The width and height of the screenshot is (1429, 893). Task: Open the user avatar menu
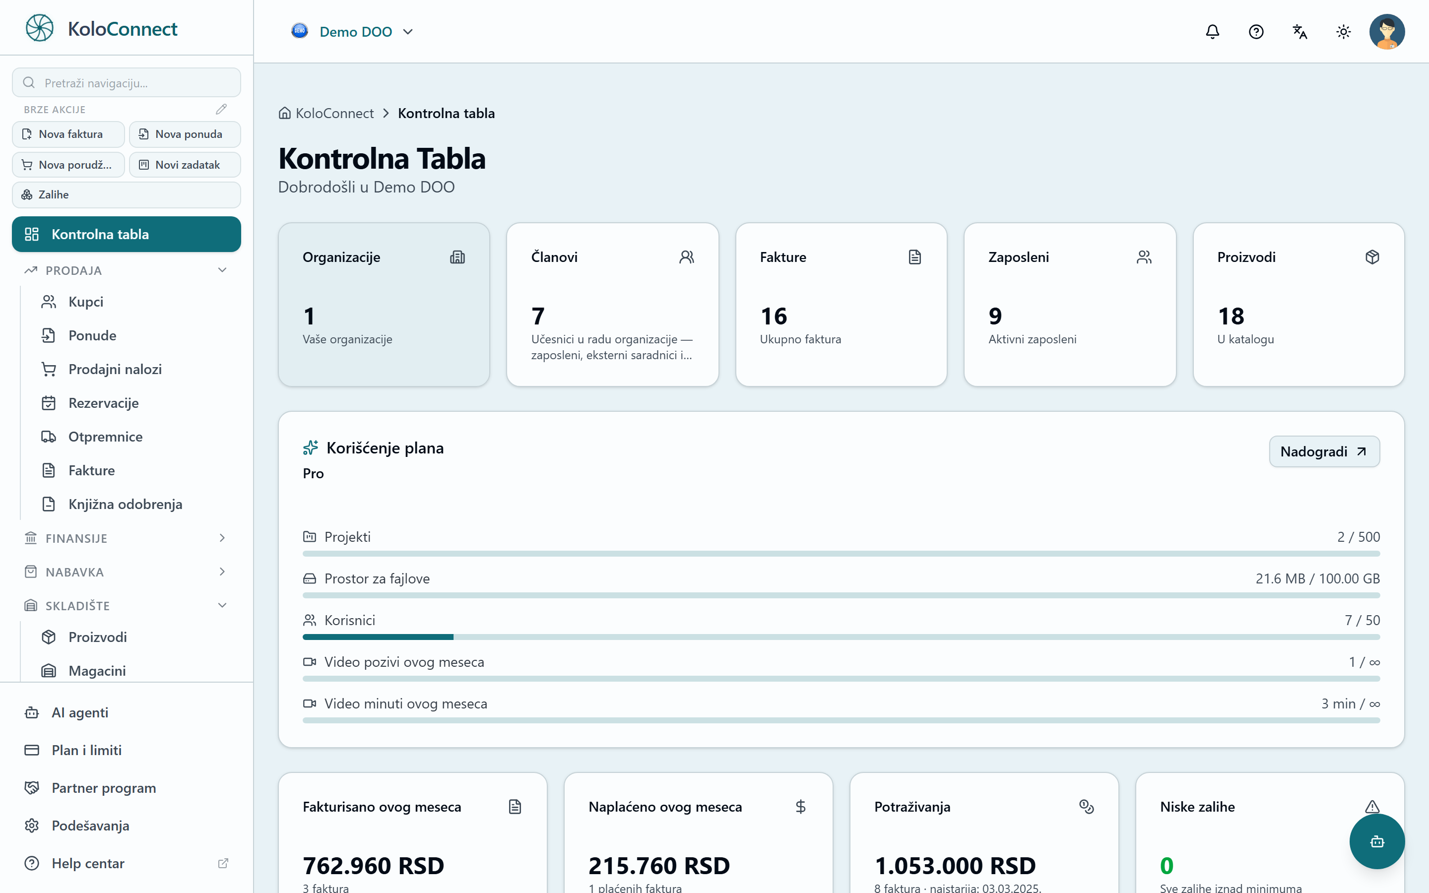pyautogui.click(x=1387, y=32)
